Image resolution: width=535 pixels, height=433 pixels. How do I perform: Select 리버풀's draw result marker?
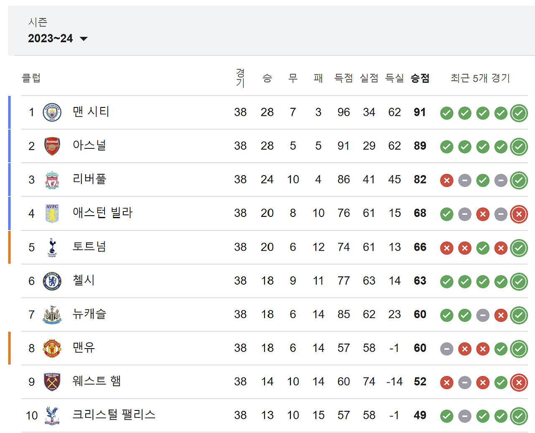pos(464,181)
